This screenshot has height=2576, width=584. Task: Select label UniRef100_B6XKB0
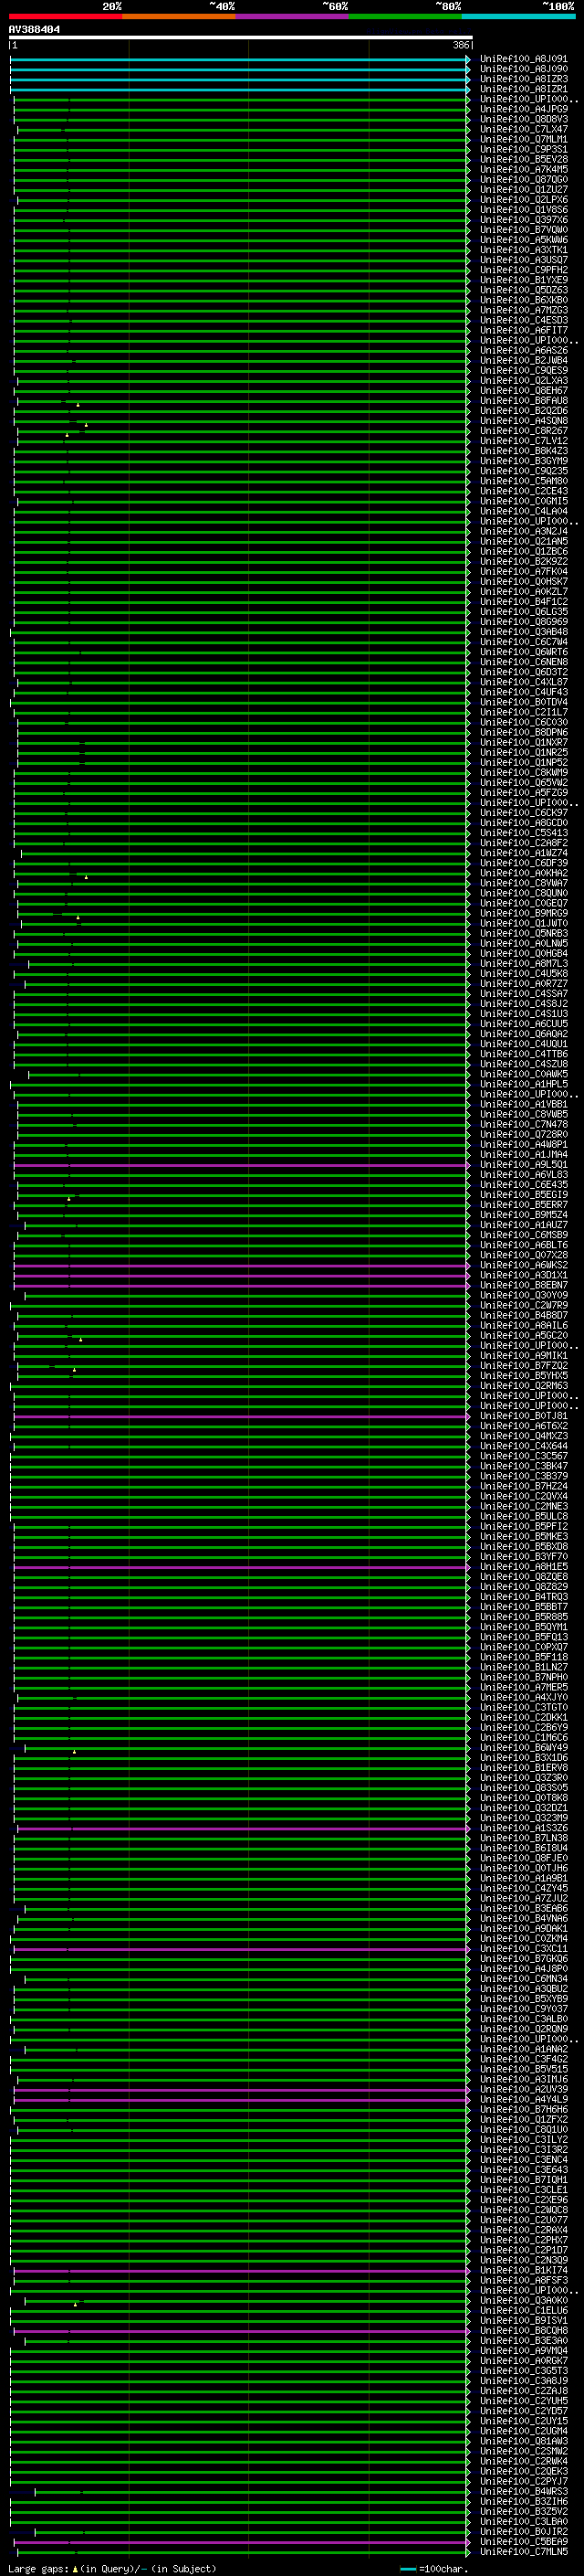[x=523, y=300]
